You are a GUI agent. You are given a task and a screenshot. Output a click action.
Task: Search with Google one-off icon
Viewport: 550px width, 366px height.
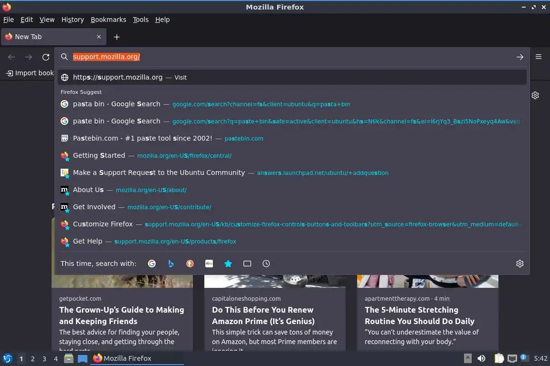point(152,264)
